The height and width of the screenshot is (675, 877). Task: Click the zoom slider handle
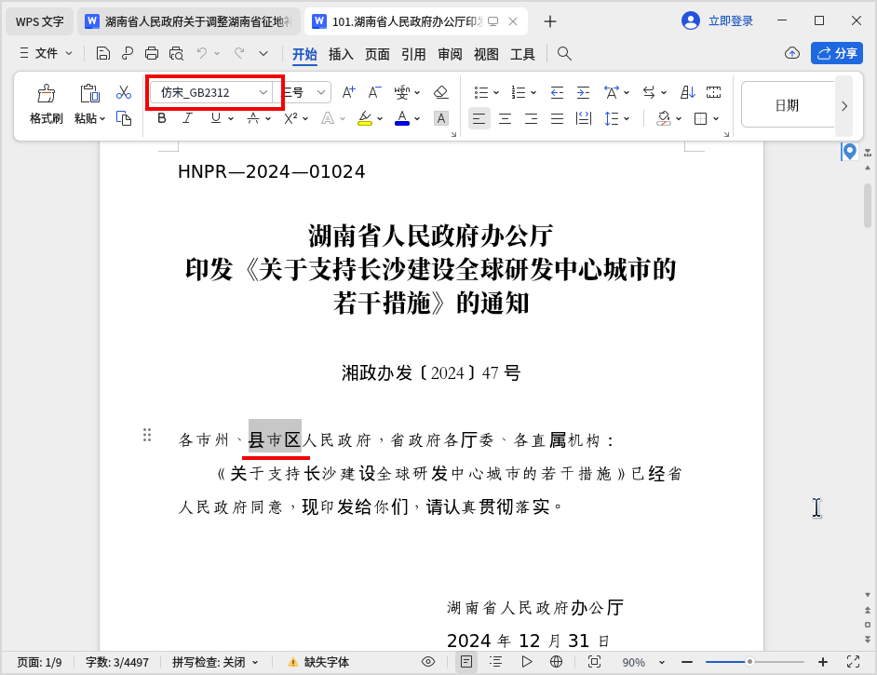[749, 662]
